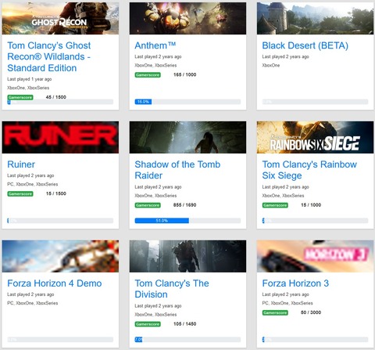This screenshot has width=375, height=350.
Task: Click the Gamerscore badge on Tomb Raider card
Action: point(148,205)
